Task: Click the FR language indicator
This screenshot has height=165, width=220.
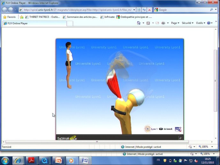Action: pyautogui.click(x=158, y=160)
